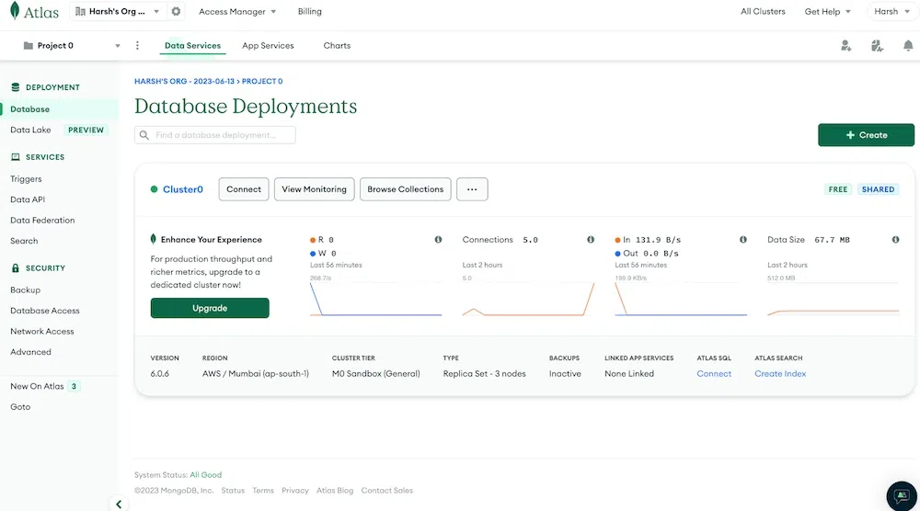Click the Services monitor icon
Image resolution: width=920 pixels, height=511 pixels.
click(16, 157)
